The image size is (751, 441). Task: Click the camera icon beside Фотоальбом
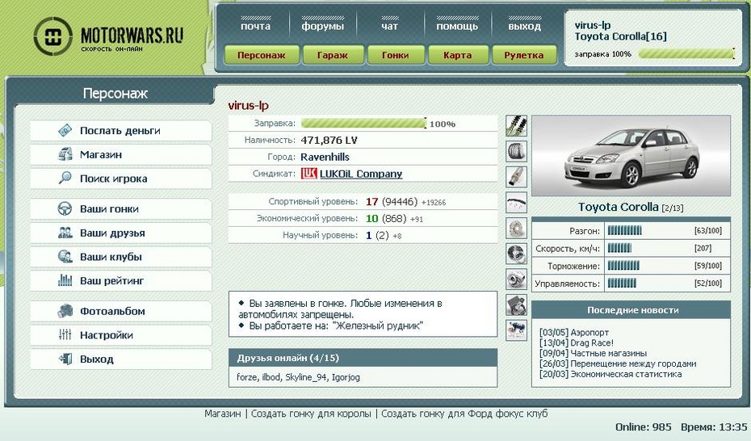click(x=65, y=311)
